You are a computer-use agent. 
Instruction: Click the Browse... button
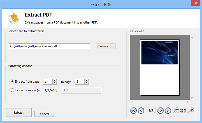[x=105, y=46]
